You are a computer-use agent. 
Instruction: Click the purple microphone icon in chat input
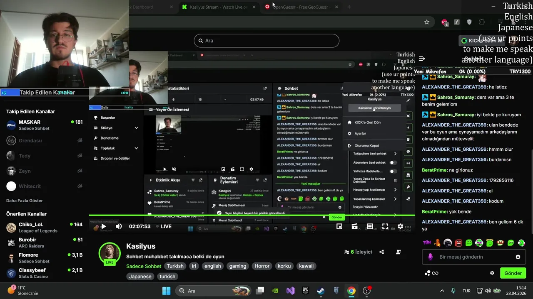click(x=431, y=257)
